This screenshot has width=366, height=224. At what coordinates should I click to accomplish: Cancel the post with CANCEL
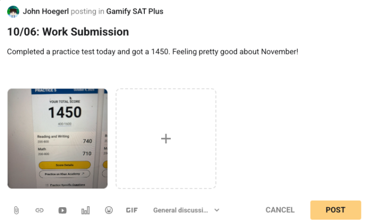(x=280, y=210)
